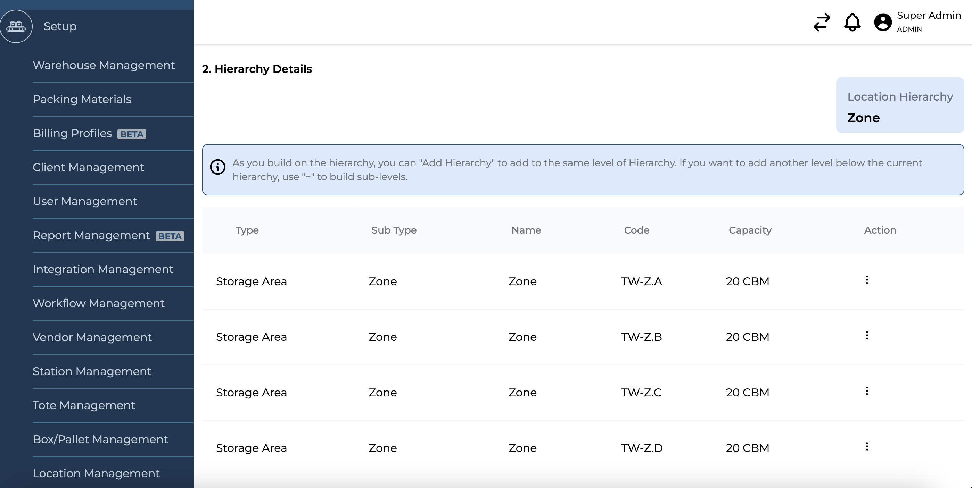Click the Capacity column header

pos(750,230)
